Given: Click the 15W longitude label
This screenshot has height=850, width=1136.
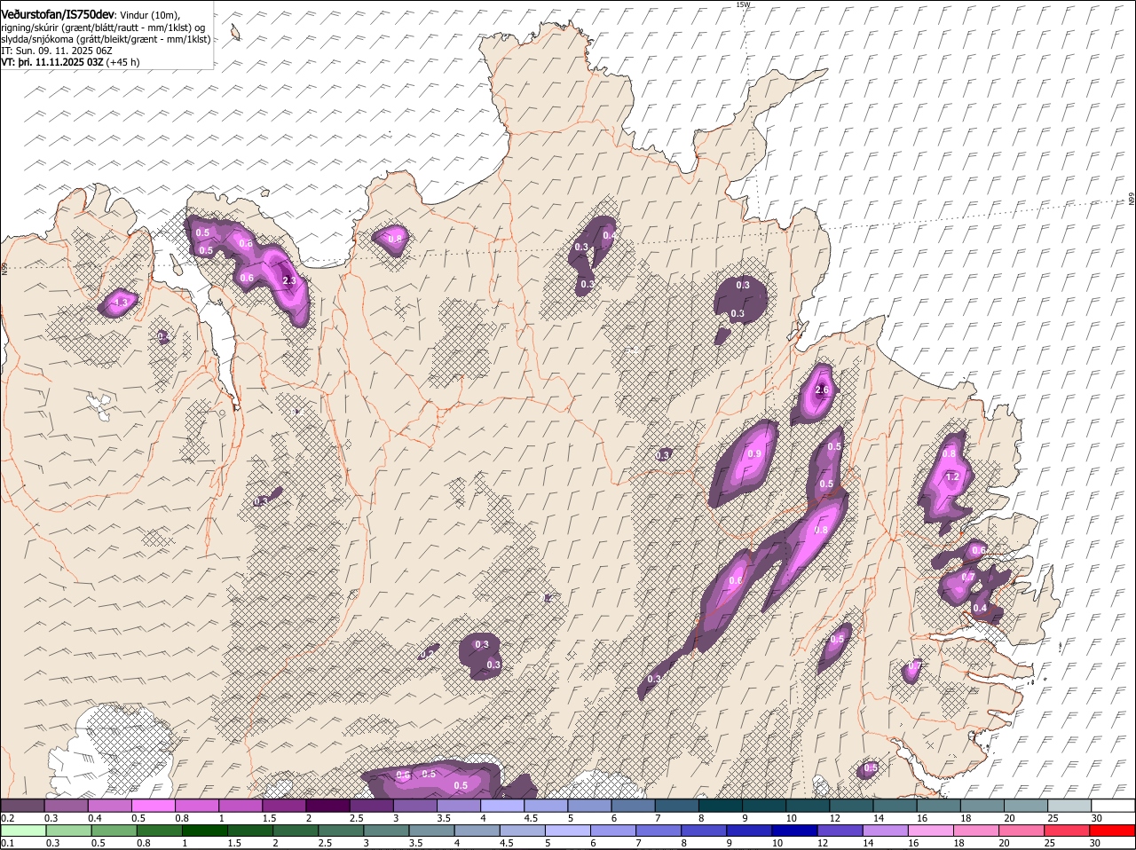Looking at the screenshot, I should 743,4.
